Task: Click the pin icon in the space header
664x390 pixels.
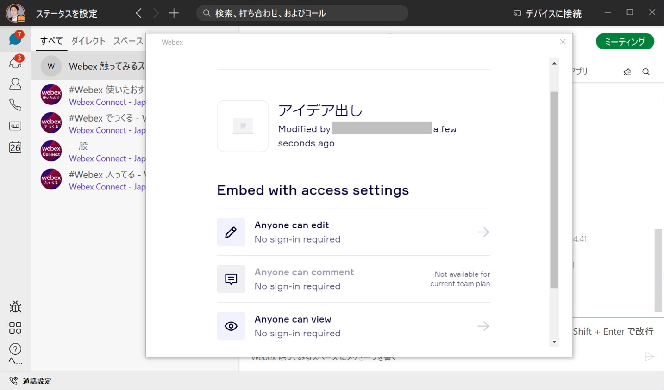Action: (627, 72)
